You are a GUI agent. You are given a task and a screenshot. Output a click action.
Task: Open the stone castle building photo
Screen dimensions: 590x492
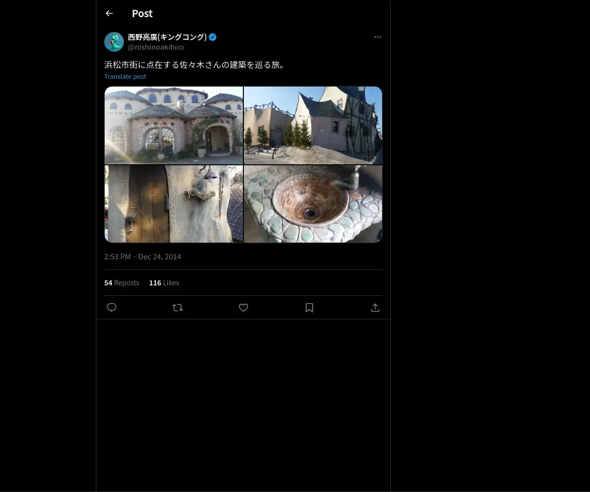tap(174, 125)
